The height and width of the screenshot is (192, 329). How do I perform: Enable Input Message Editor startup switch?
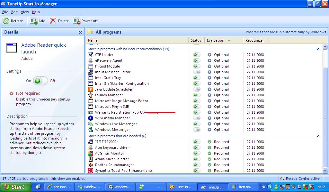pos(197,72)
